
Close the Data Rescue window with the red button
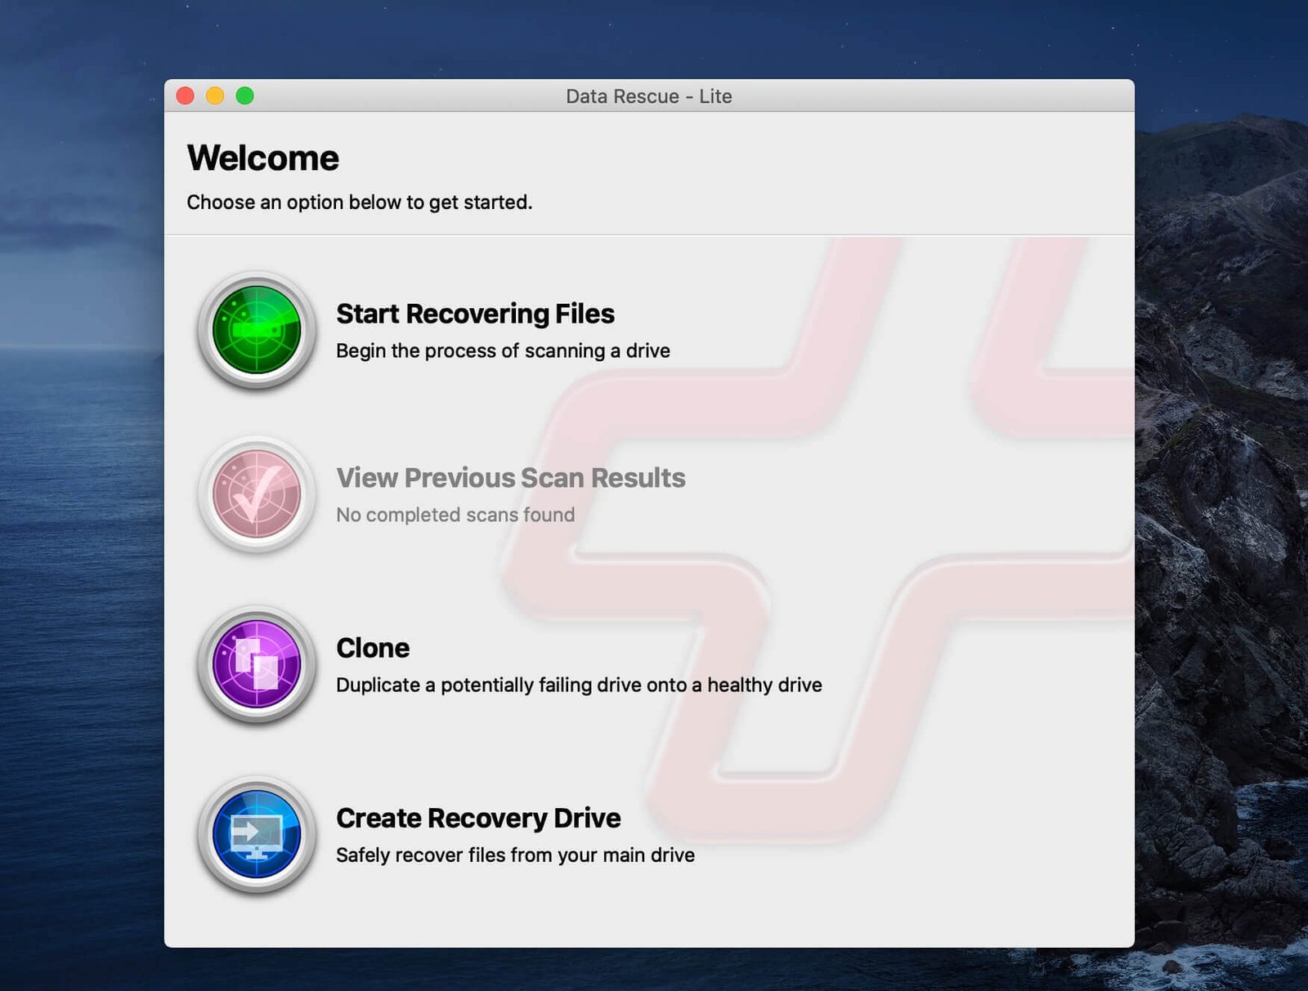pos(186,96)
